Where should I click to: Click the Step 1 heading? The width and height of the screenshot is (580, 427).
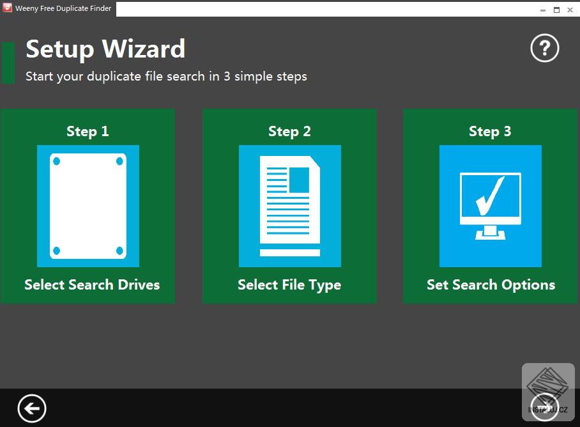[x=88, y=131]
